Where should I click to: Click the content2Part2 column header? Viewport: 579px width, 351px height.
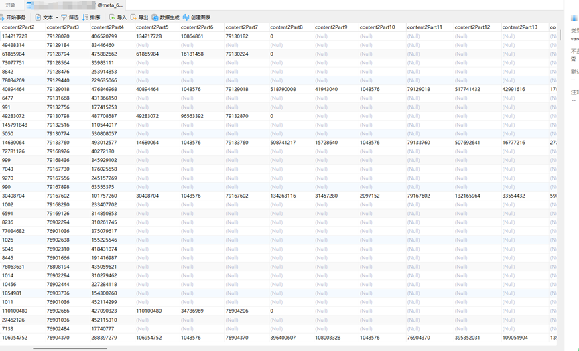(x=17, y=27)
